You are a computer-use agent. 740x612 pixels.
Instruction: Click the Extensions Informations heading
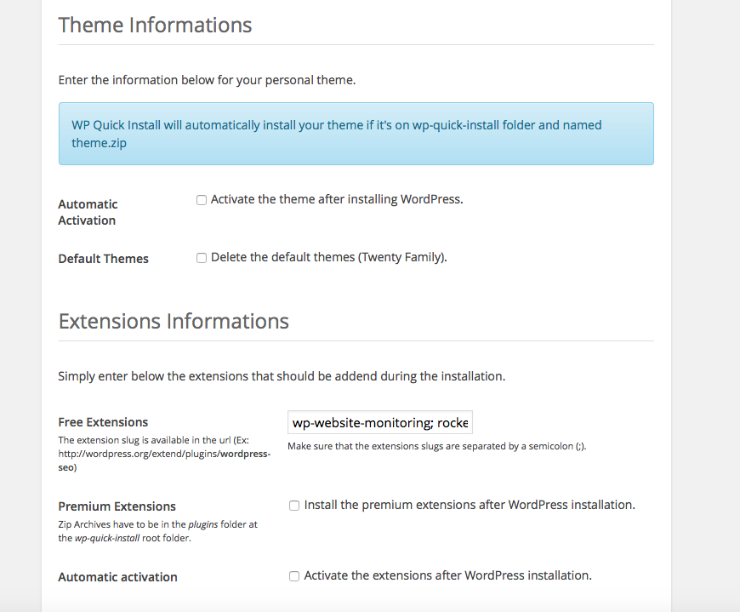pos(174,321)
